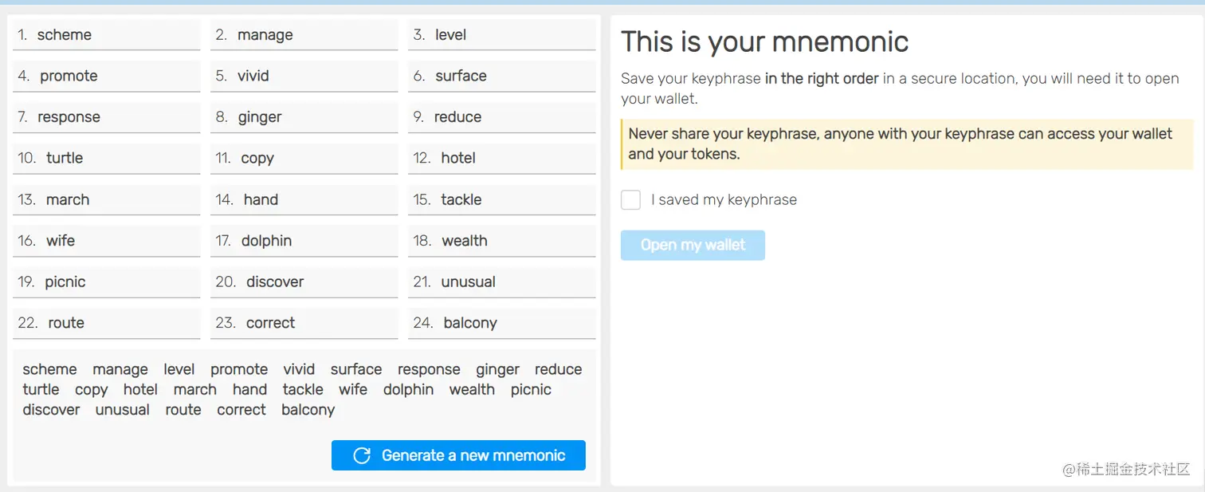The width and height of the screenshot is (1205, 492).
Task: Select word field 12 'hotel'
Action: [x=501, y=159]
